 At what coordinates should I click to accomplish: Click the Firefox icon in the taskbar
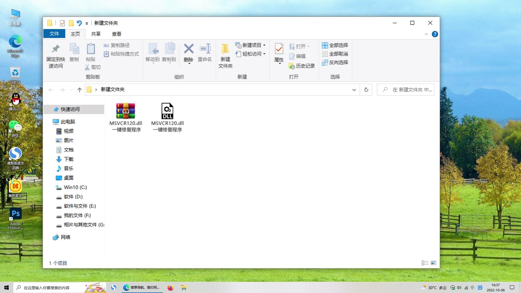(x=170, y=288)
